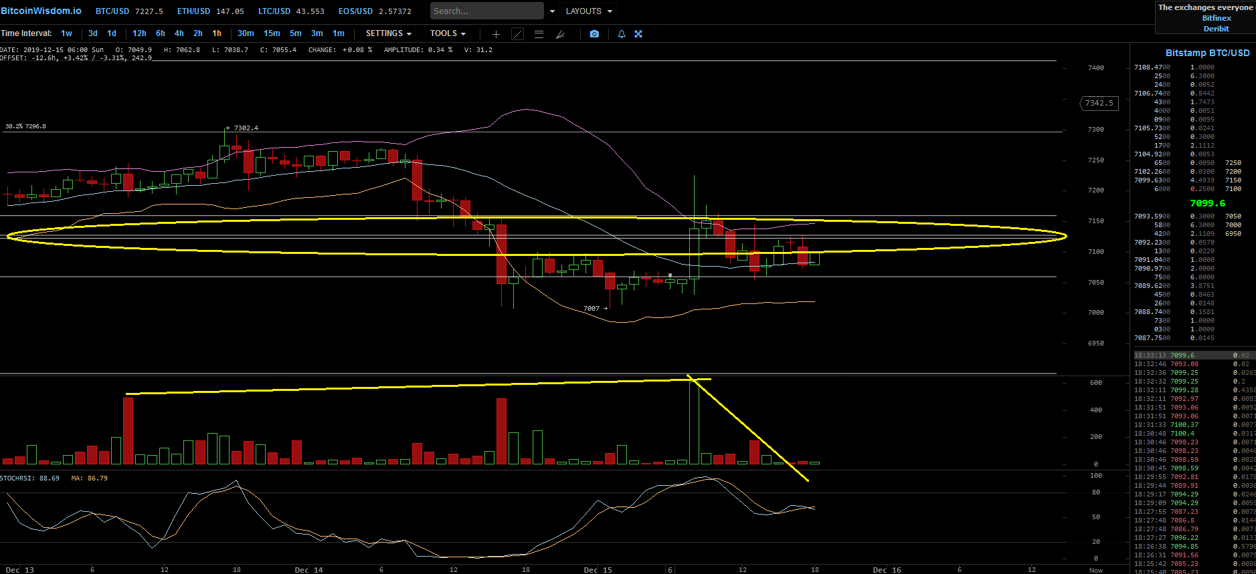
Task: Click the Bitstamp BTC/USD market title
Action: 1207,53
